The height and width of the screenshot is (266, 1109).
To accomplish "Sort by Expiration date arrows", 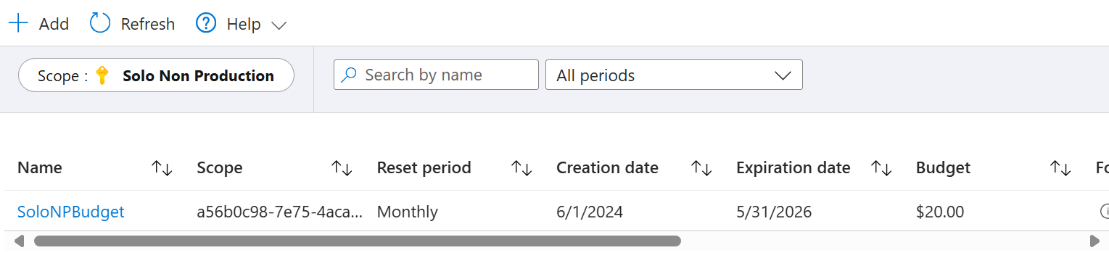I will click(881, 168).
